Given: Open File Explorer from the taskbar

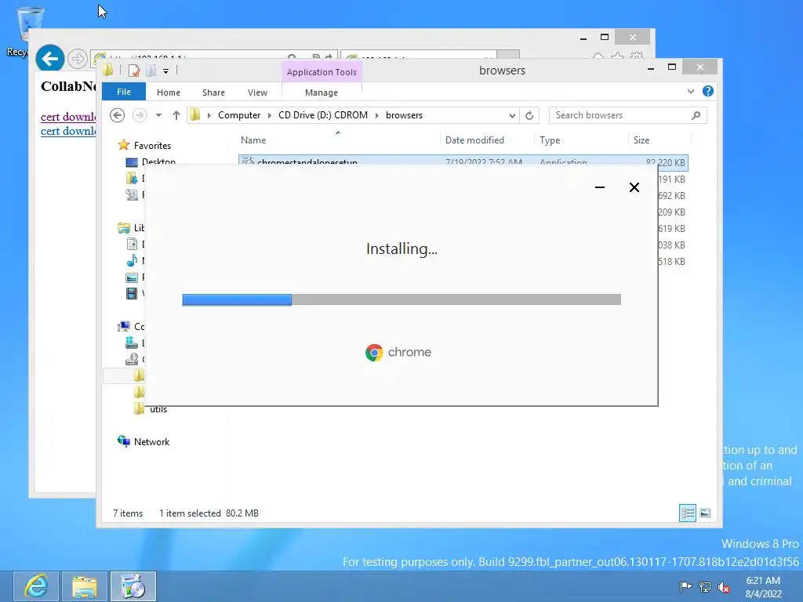Looking at the screenshot, I should click(x=85, y=586).
